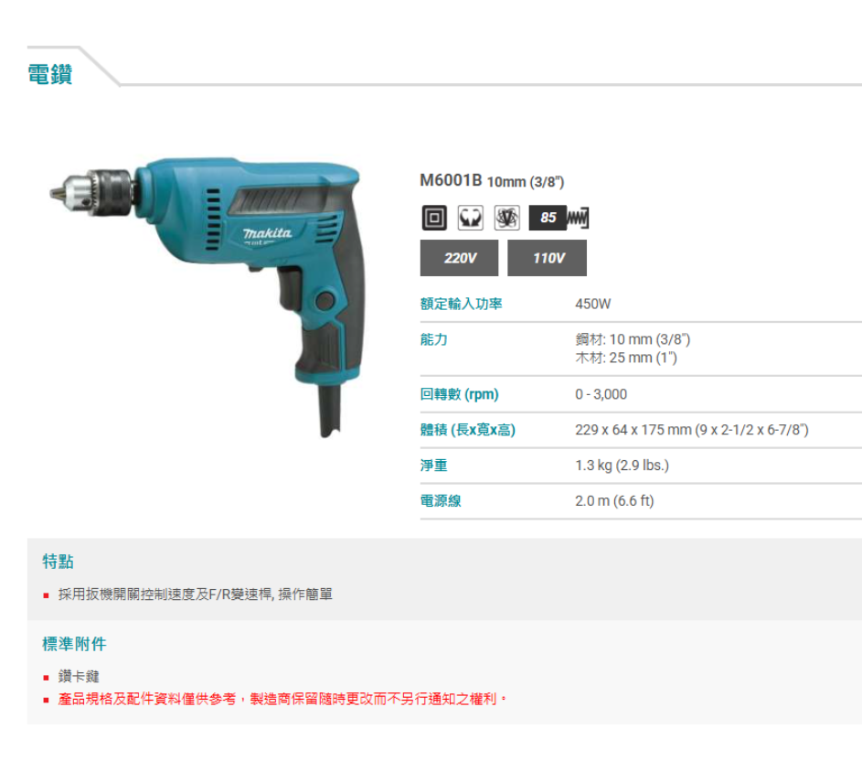Viewport: 862px width, 782px height.
Task: Click the red disclaimer text line
Action: click(282, 699)
